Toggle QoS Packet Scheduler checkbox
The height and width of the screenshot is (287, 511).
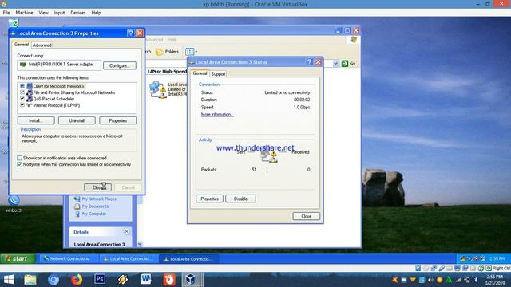tap(22, 99)
